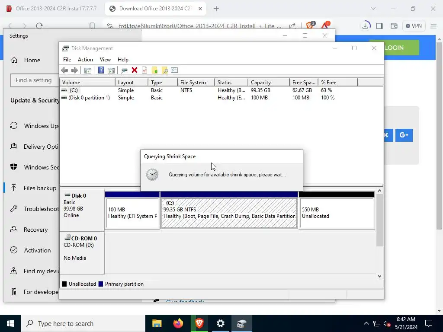Click disk pane scrollbar down arrow

[x=380, y=276]
